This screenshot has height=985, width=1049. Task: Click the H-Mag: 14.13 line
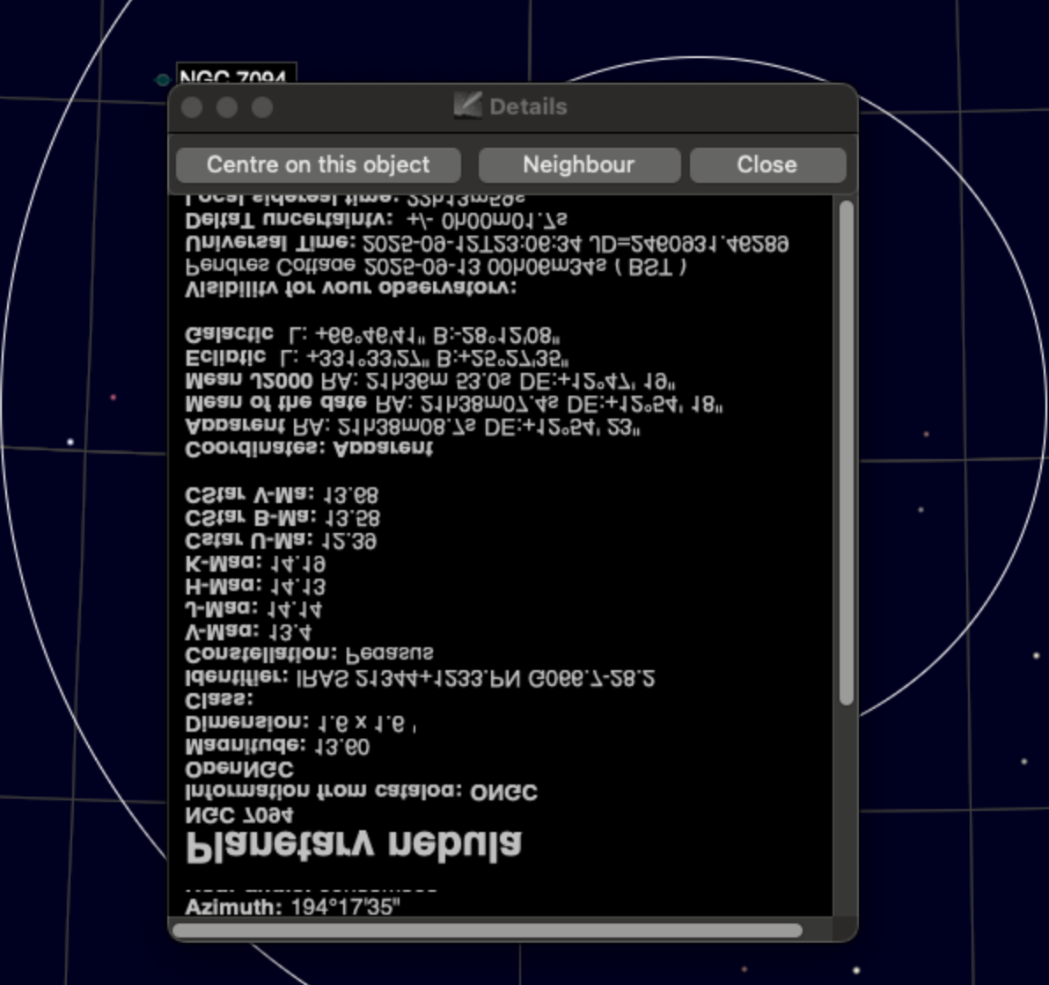255,587
